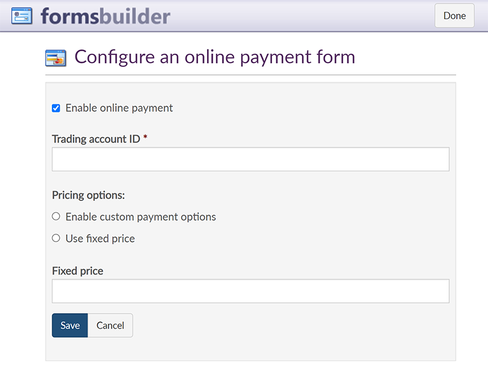The height and width of the screenshot is (387, 488).
Task: Click the Pricing options label
Action: point(88,195)
